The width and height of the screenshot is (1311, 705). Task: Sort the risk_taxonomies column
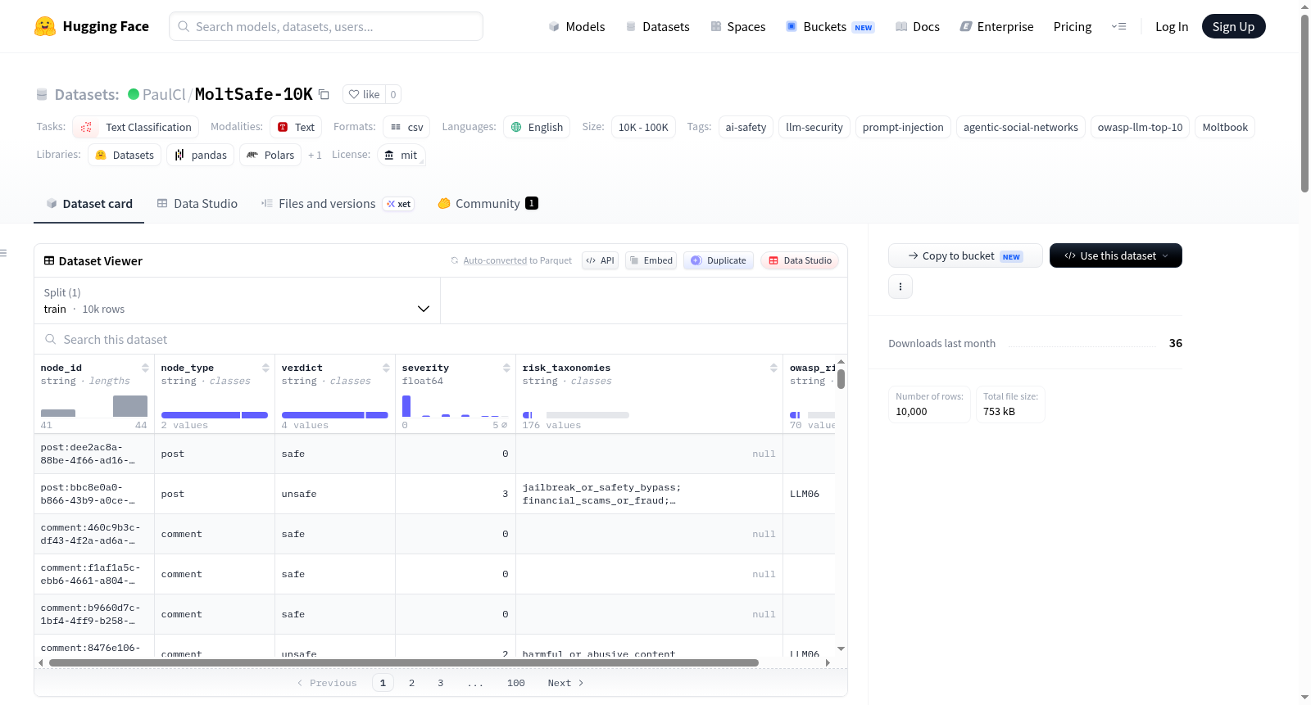tap(773, 368)
